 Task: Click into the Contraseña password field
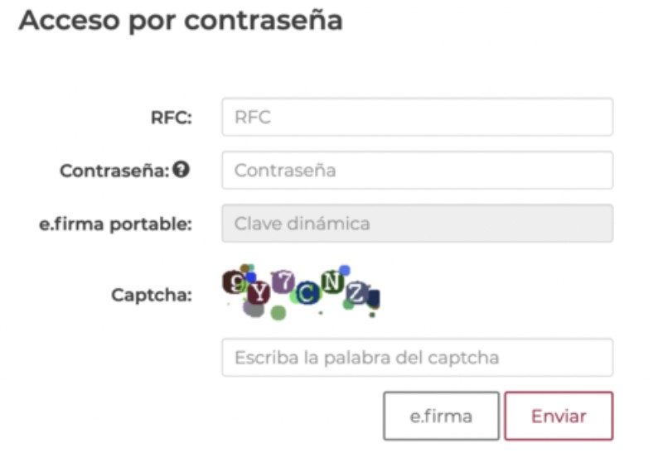417,171
